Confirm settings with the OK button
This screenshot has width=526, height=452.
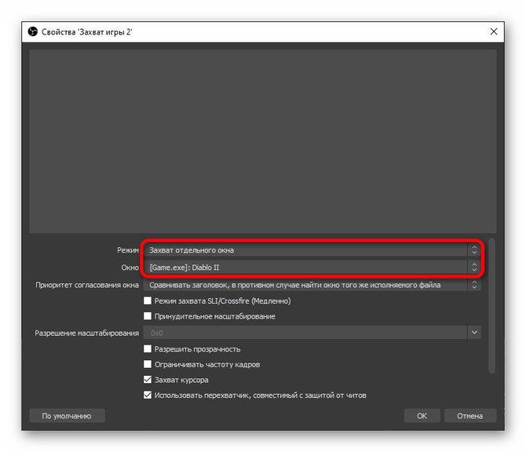pos(422,416)
